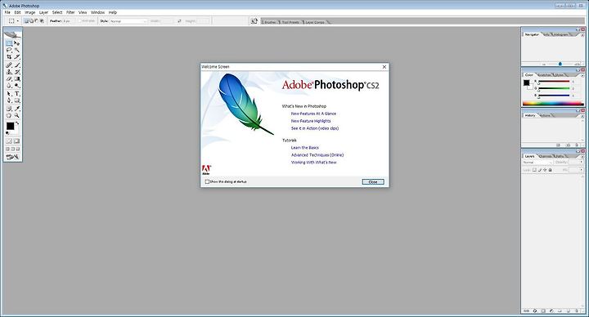Screen dimensions: 589x317
Task: Select the Lasso tool
Action: coord(9,51)
